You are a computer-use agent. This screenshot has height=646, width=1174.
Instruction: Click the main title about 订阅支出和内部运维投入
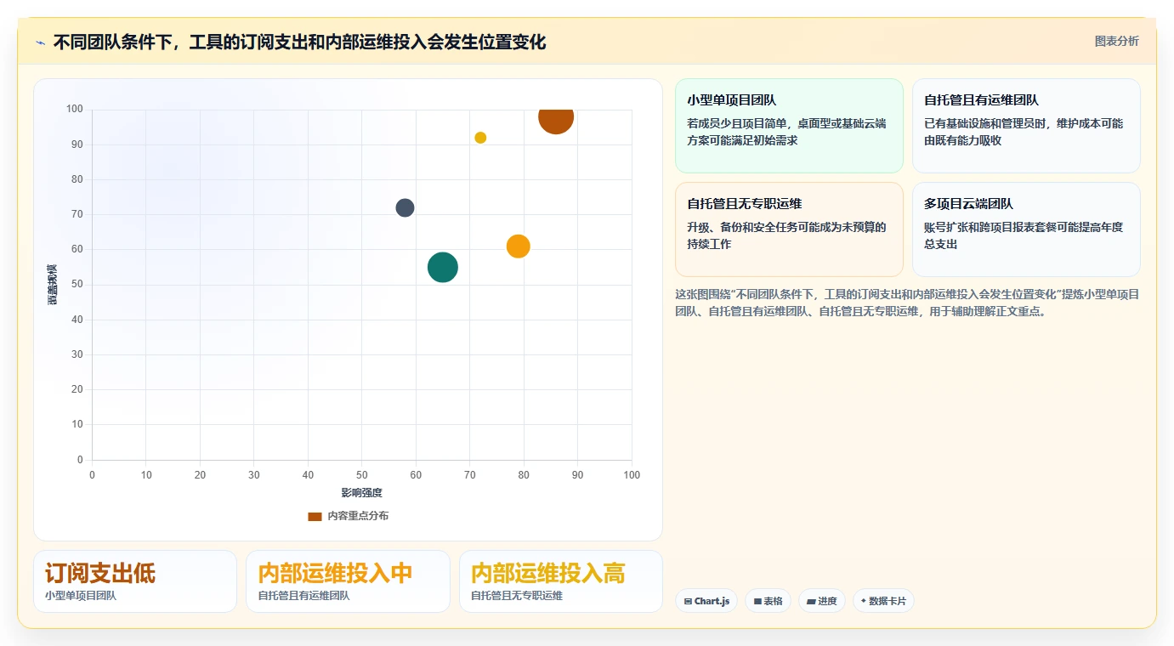click(x=299, y=42)
